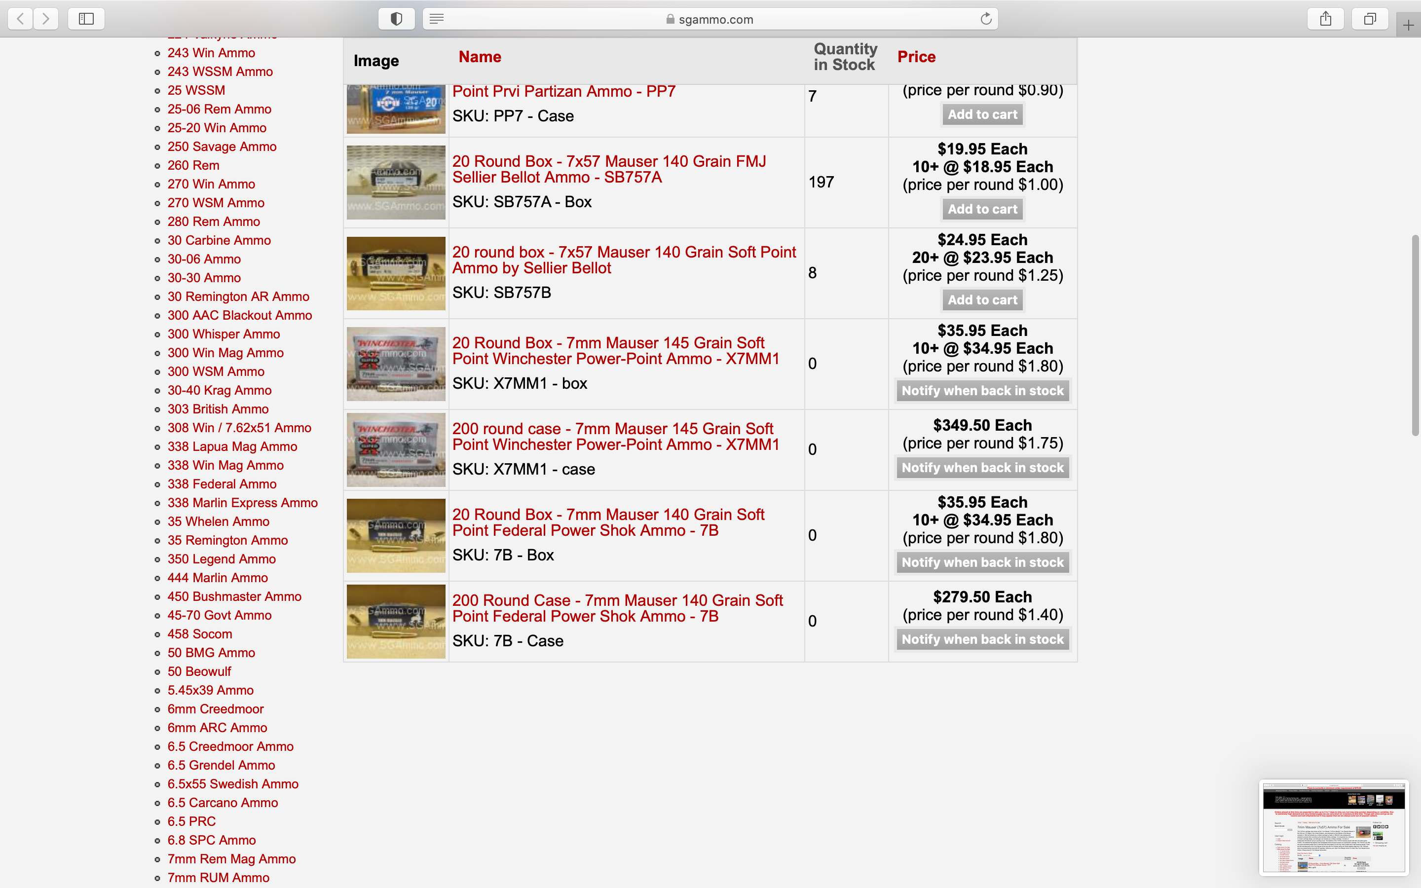This screenshot has height=888, width=1421.
Task: Open 338 Lapua Mag Ammo category
Action: (232, 446)
